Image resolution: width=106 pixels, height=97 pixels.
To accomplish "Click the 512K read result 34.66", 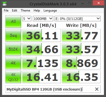I will [42, 49].
